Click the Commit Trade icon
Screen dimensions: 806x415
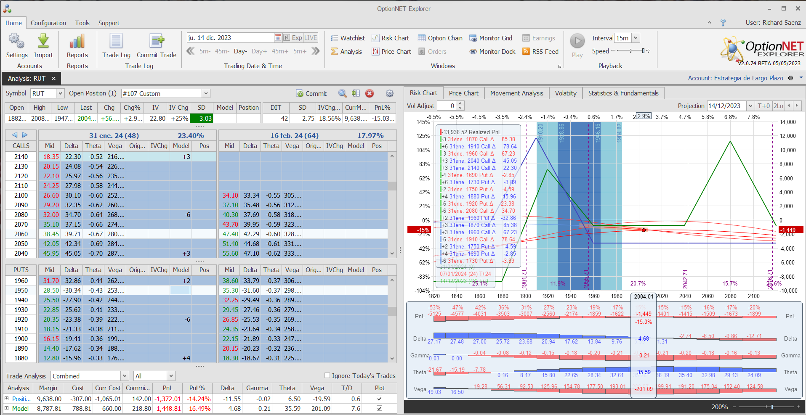157,41
